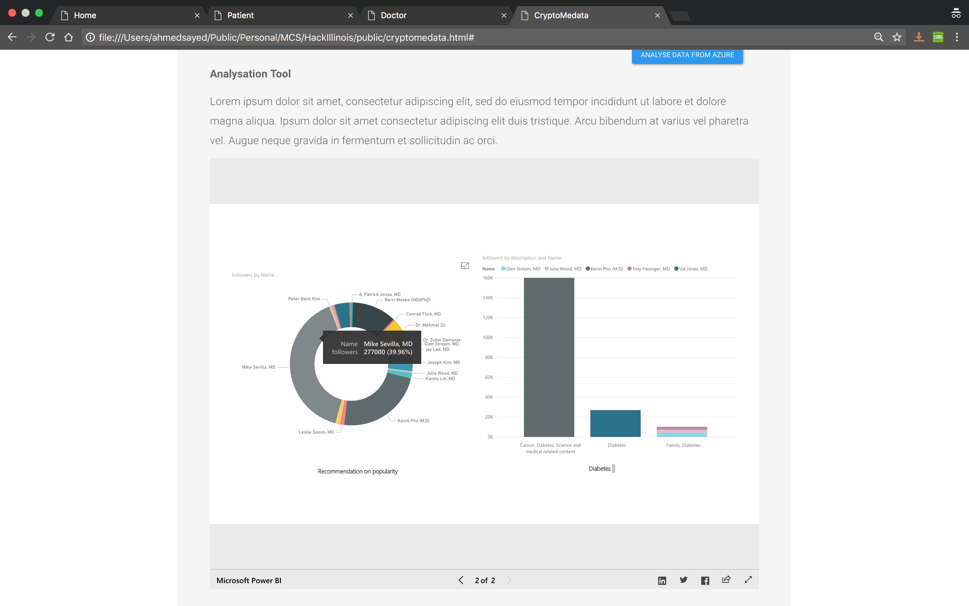Click the CORS extension icon
The height and width of the screenshot is (606, 969).
tap(938, 37)
